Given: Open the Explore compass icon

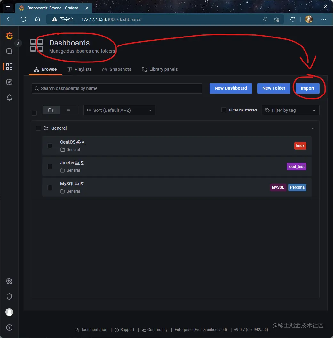Looking at the screenshot, I should tap(9, 82).
